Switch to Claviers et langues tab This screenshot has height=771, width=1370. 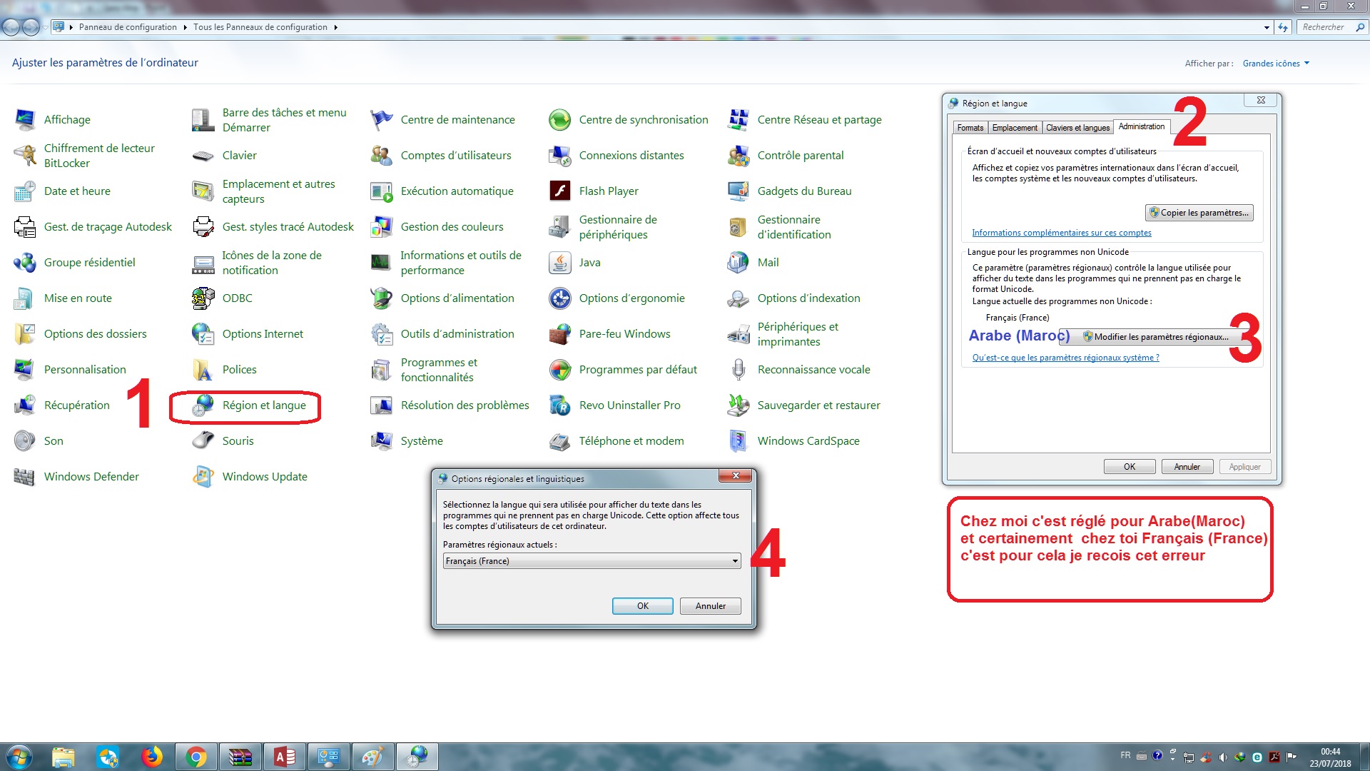pyautogui.click(x=1075, y=126)
